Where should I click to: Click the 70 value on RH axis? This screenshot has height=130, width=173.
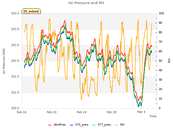[x=160, y=42]
